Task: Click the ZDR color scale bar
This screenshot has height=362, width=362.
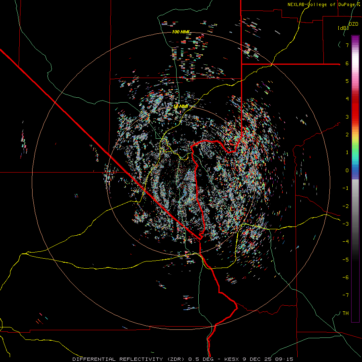Action: 355,179
